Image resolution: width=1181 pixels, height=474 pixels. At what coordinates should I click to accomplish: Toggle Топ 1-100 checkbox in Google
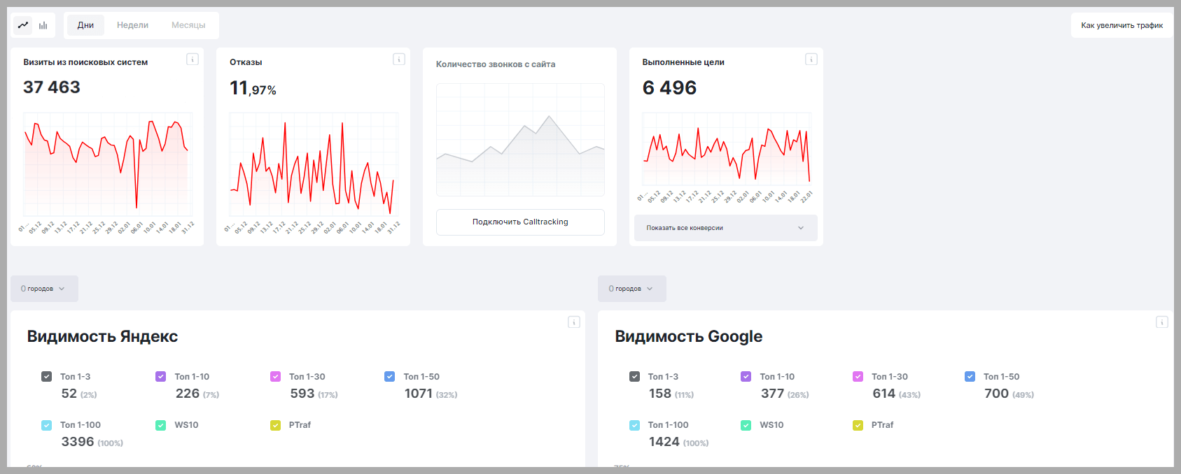(634, 425)
